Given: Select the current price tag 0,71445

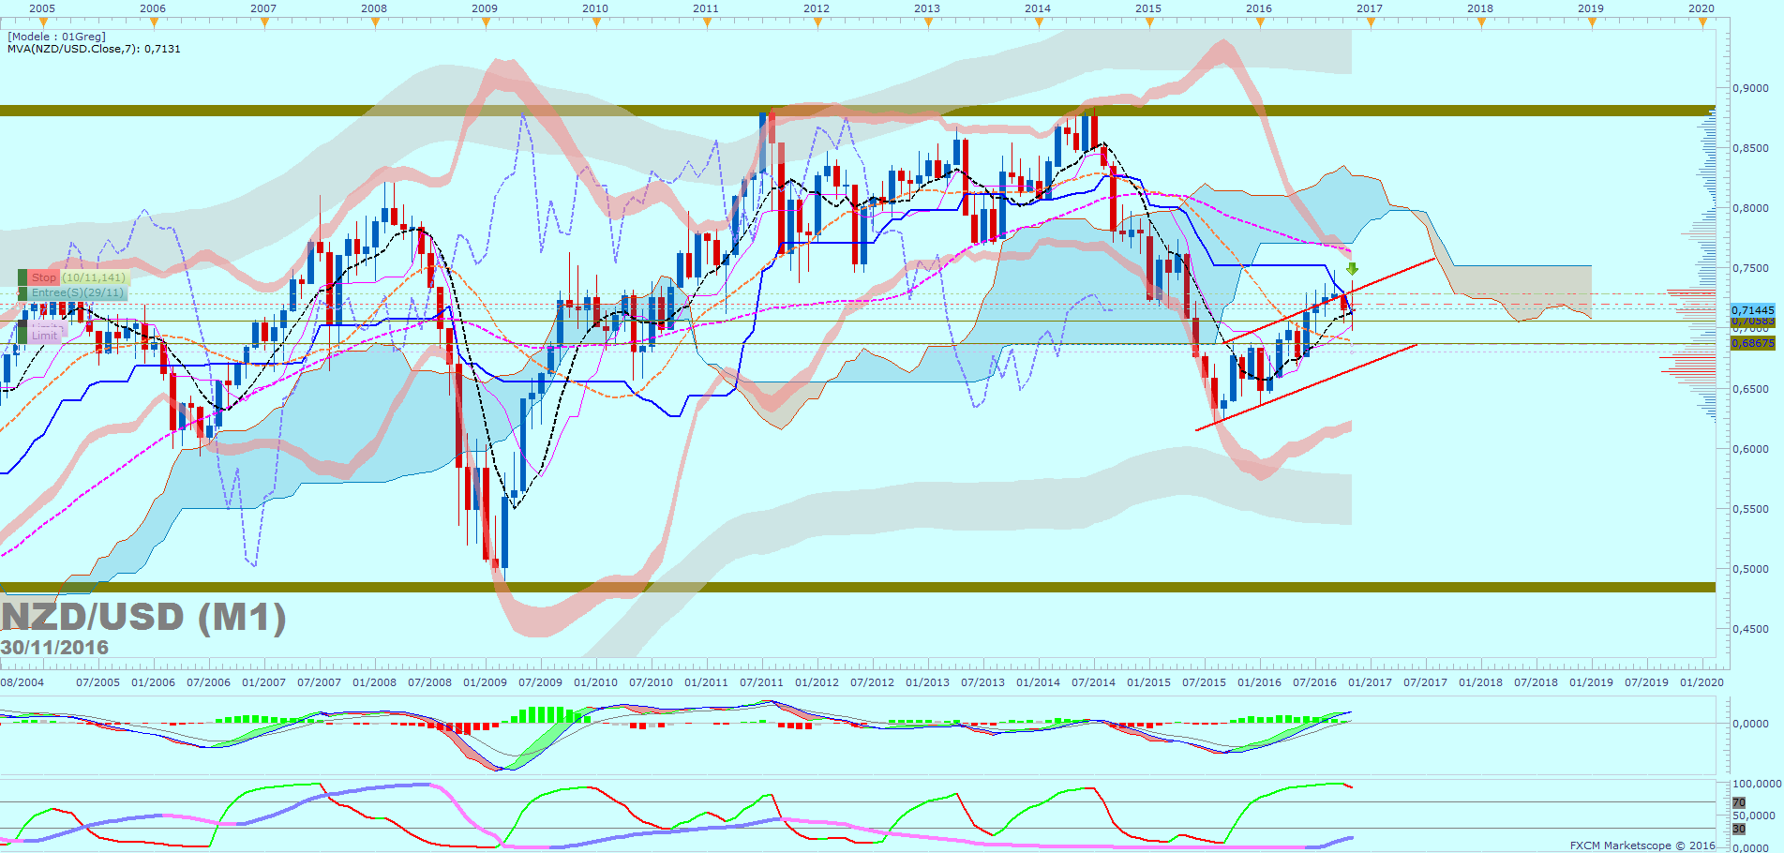Looking at the screenshot, I should point(1752,310).
